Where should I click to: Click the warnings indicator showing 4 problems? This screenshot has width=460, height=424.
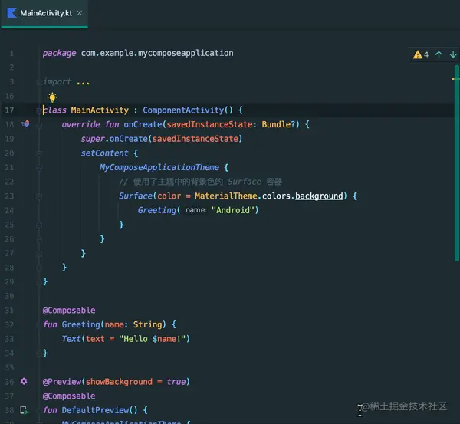point(421,54)
